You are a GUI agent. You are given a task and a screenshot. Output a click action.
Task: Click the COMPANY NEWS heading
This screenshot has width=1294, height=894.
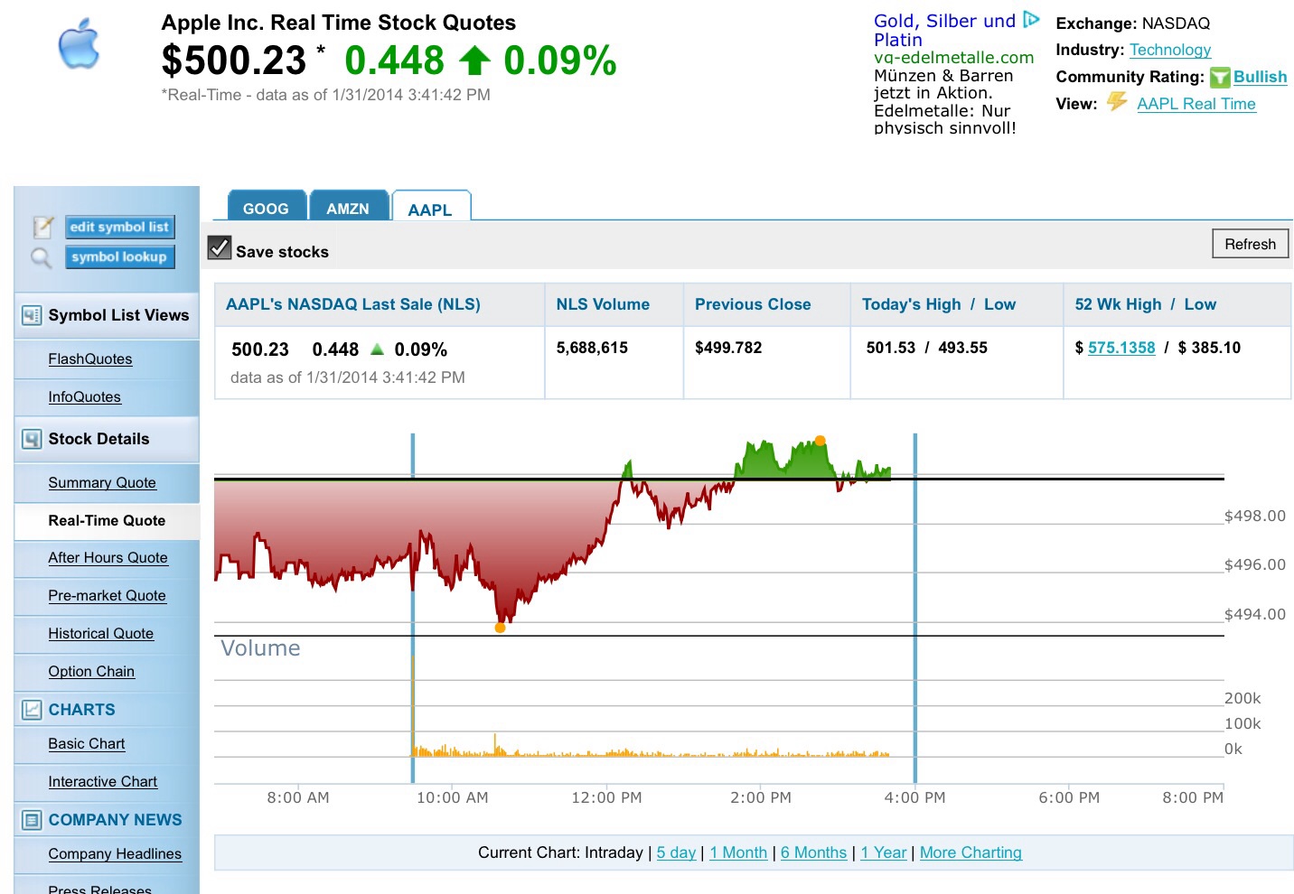point(115,820)
